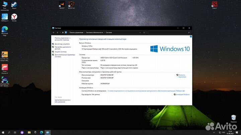This screenshot has height=135, width=241.
Task: Open Microsoft Edge desktop shortcut
Action: (x=5, y=30)
